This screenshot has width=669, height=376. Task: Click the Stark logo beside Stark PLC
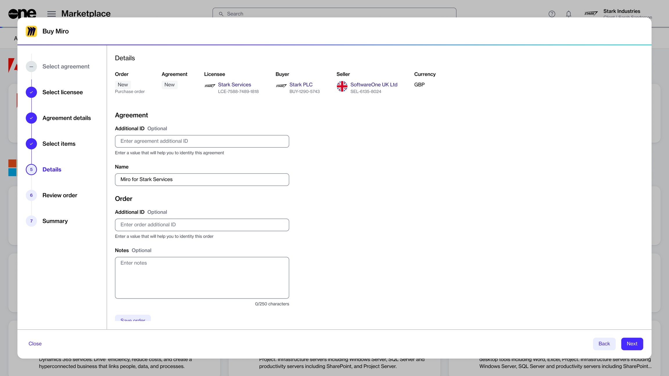click(x=281, y=86)
